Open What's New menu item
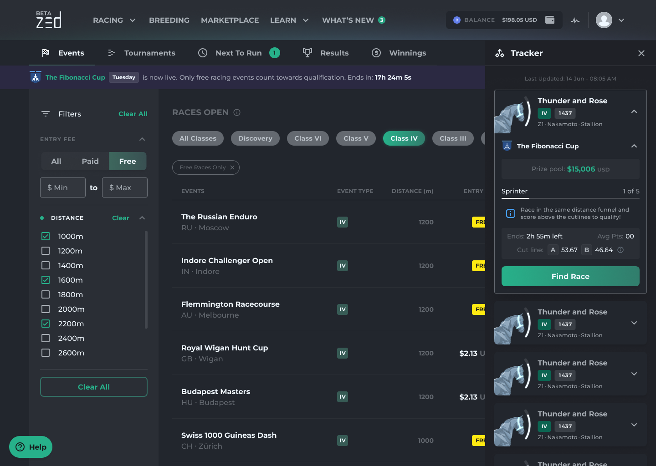This screenshot has width=656, height=466. pyautogui.click(x=348, y=20)
